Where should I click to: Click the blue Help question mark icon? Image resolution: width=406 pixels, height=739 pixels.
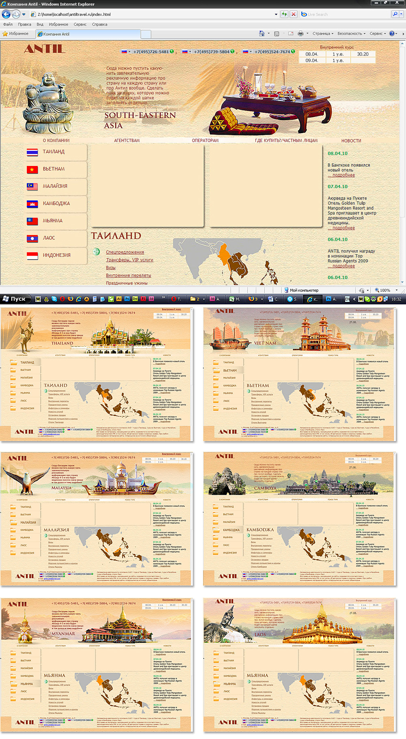pos(392,34)
